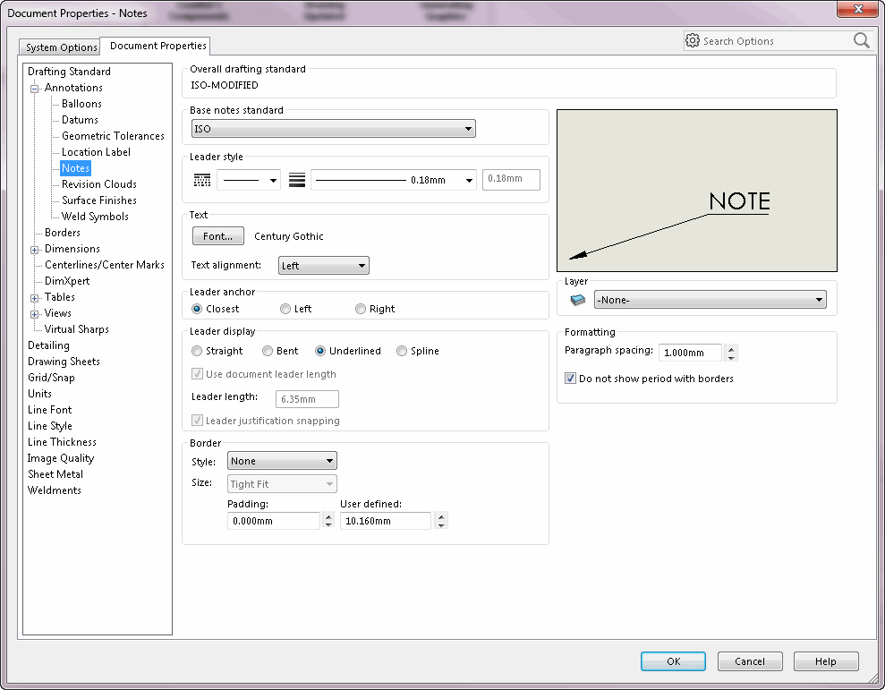Image resolution: width=885 pixels, height=690 pixels.
Task: Open Detailing settings
Action: click(48, 345)
